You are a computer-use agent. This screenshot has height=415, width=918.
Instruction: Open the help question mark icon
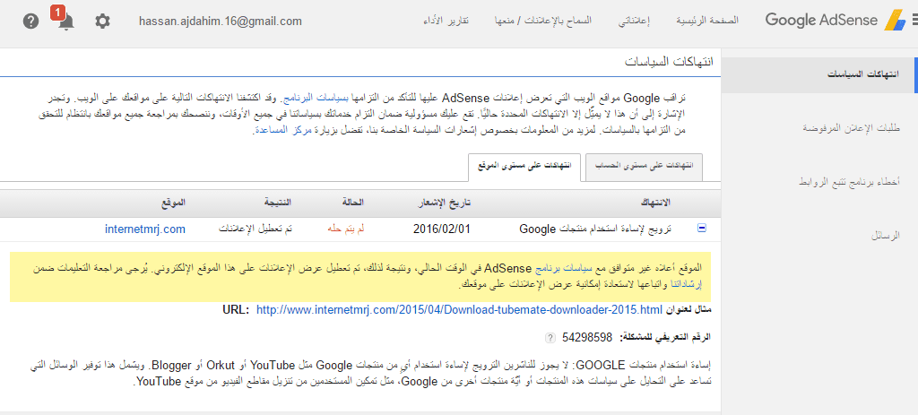[x=30, y=22]
